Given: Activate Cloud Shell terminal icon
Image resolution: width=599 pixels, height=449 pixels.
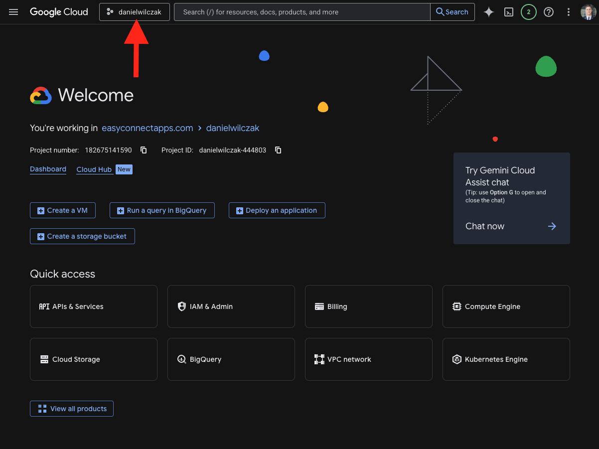Looking at the screenshot, I should (x=509, y=12).
